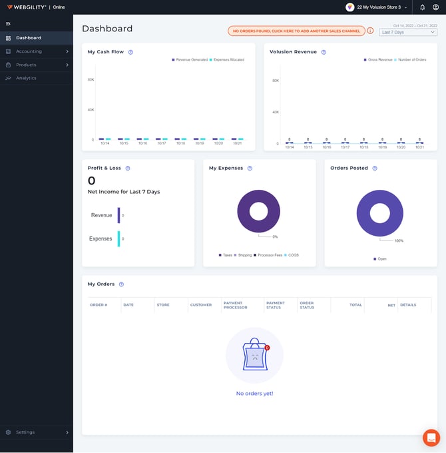Open the orange chat support bubble
446x453 pixels.
(x=431, y=438)
